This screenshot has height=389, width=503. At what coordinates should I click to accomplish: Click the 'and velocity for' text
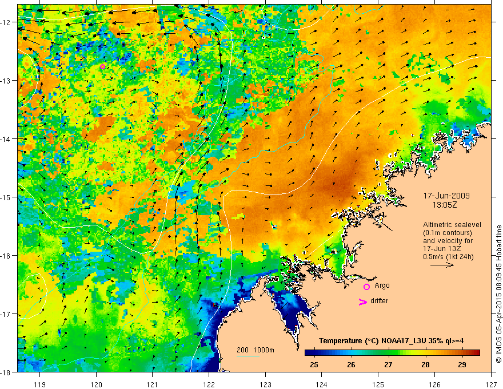tap(448, 241)
